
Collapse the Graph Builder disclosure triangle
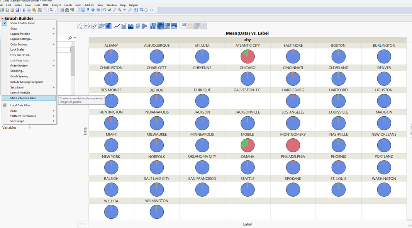(x=3, y=18)
